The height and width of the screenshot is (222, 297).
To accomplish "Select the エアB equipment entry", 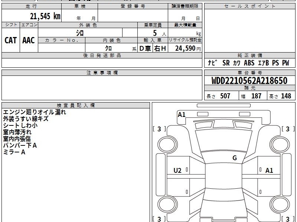I will [263, 63].
